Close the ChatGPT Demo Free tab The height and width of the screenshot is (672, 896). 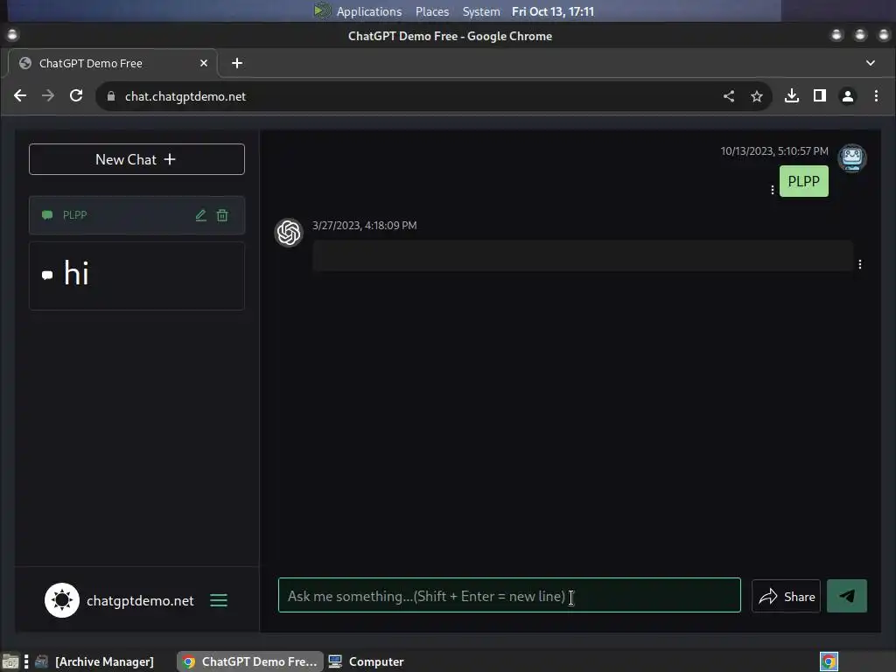click(203, 63)
